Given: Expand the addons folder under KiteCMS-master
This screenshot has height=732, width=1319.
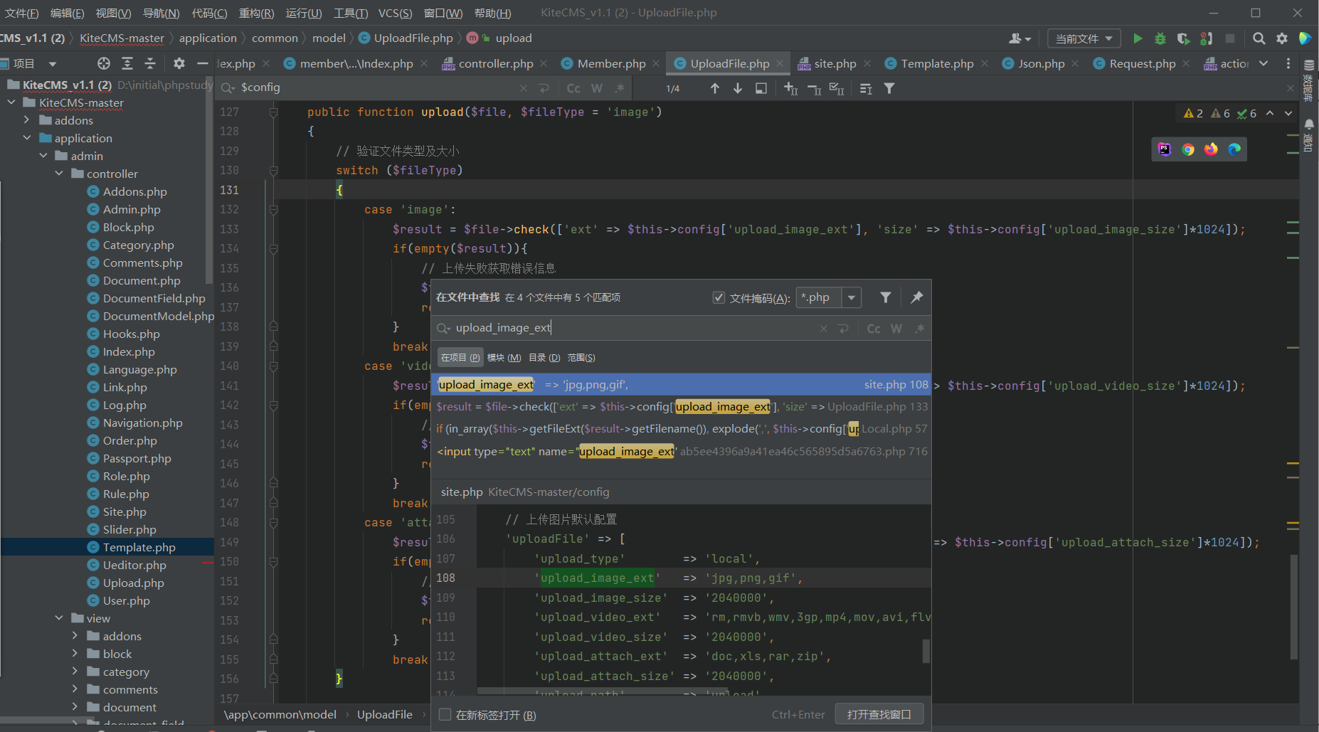Looking at the screenshot, I should pos(27,120).
